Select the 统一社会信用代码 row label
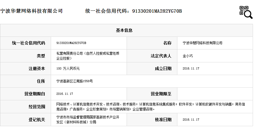This screenshot has height=130, width=256. [x=28, y=43]
